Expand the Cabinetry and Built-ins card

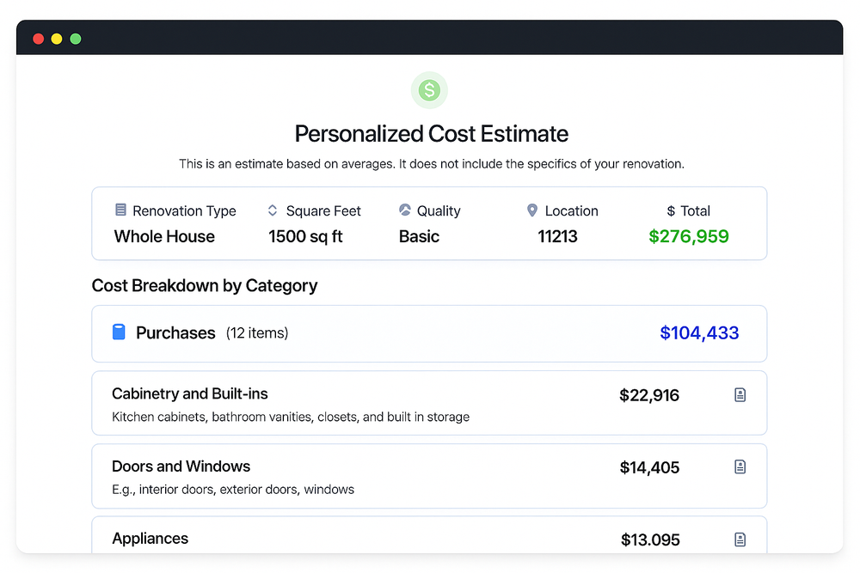pos(429,403)
